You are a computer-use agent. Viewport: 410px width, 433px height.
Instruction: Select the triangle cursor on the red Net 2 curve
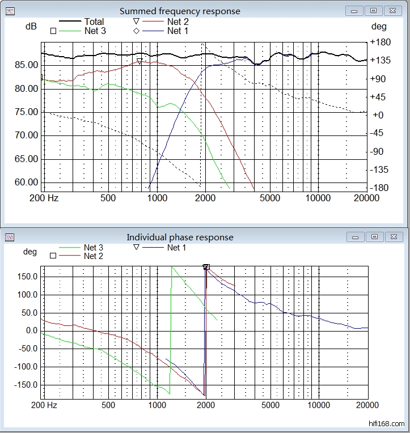140,61
